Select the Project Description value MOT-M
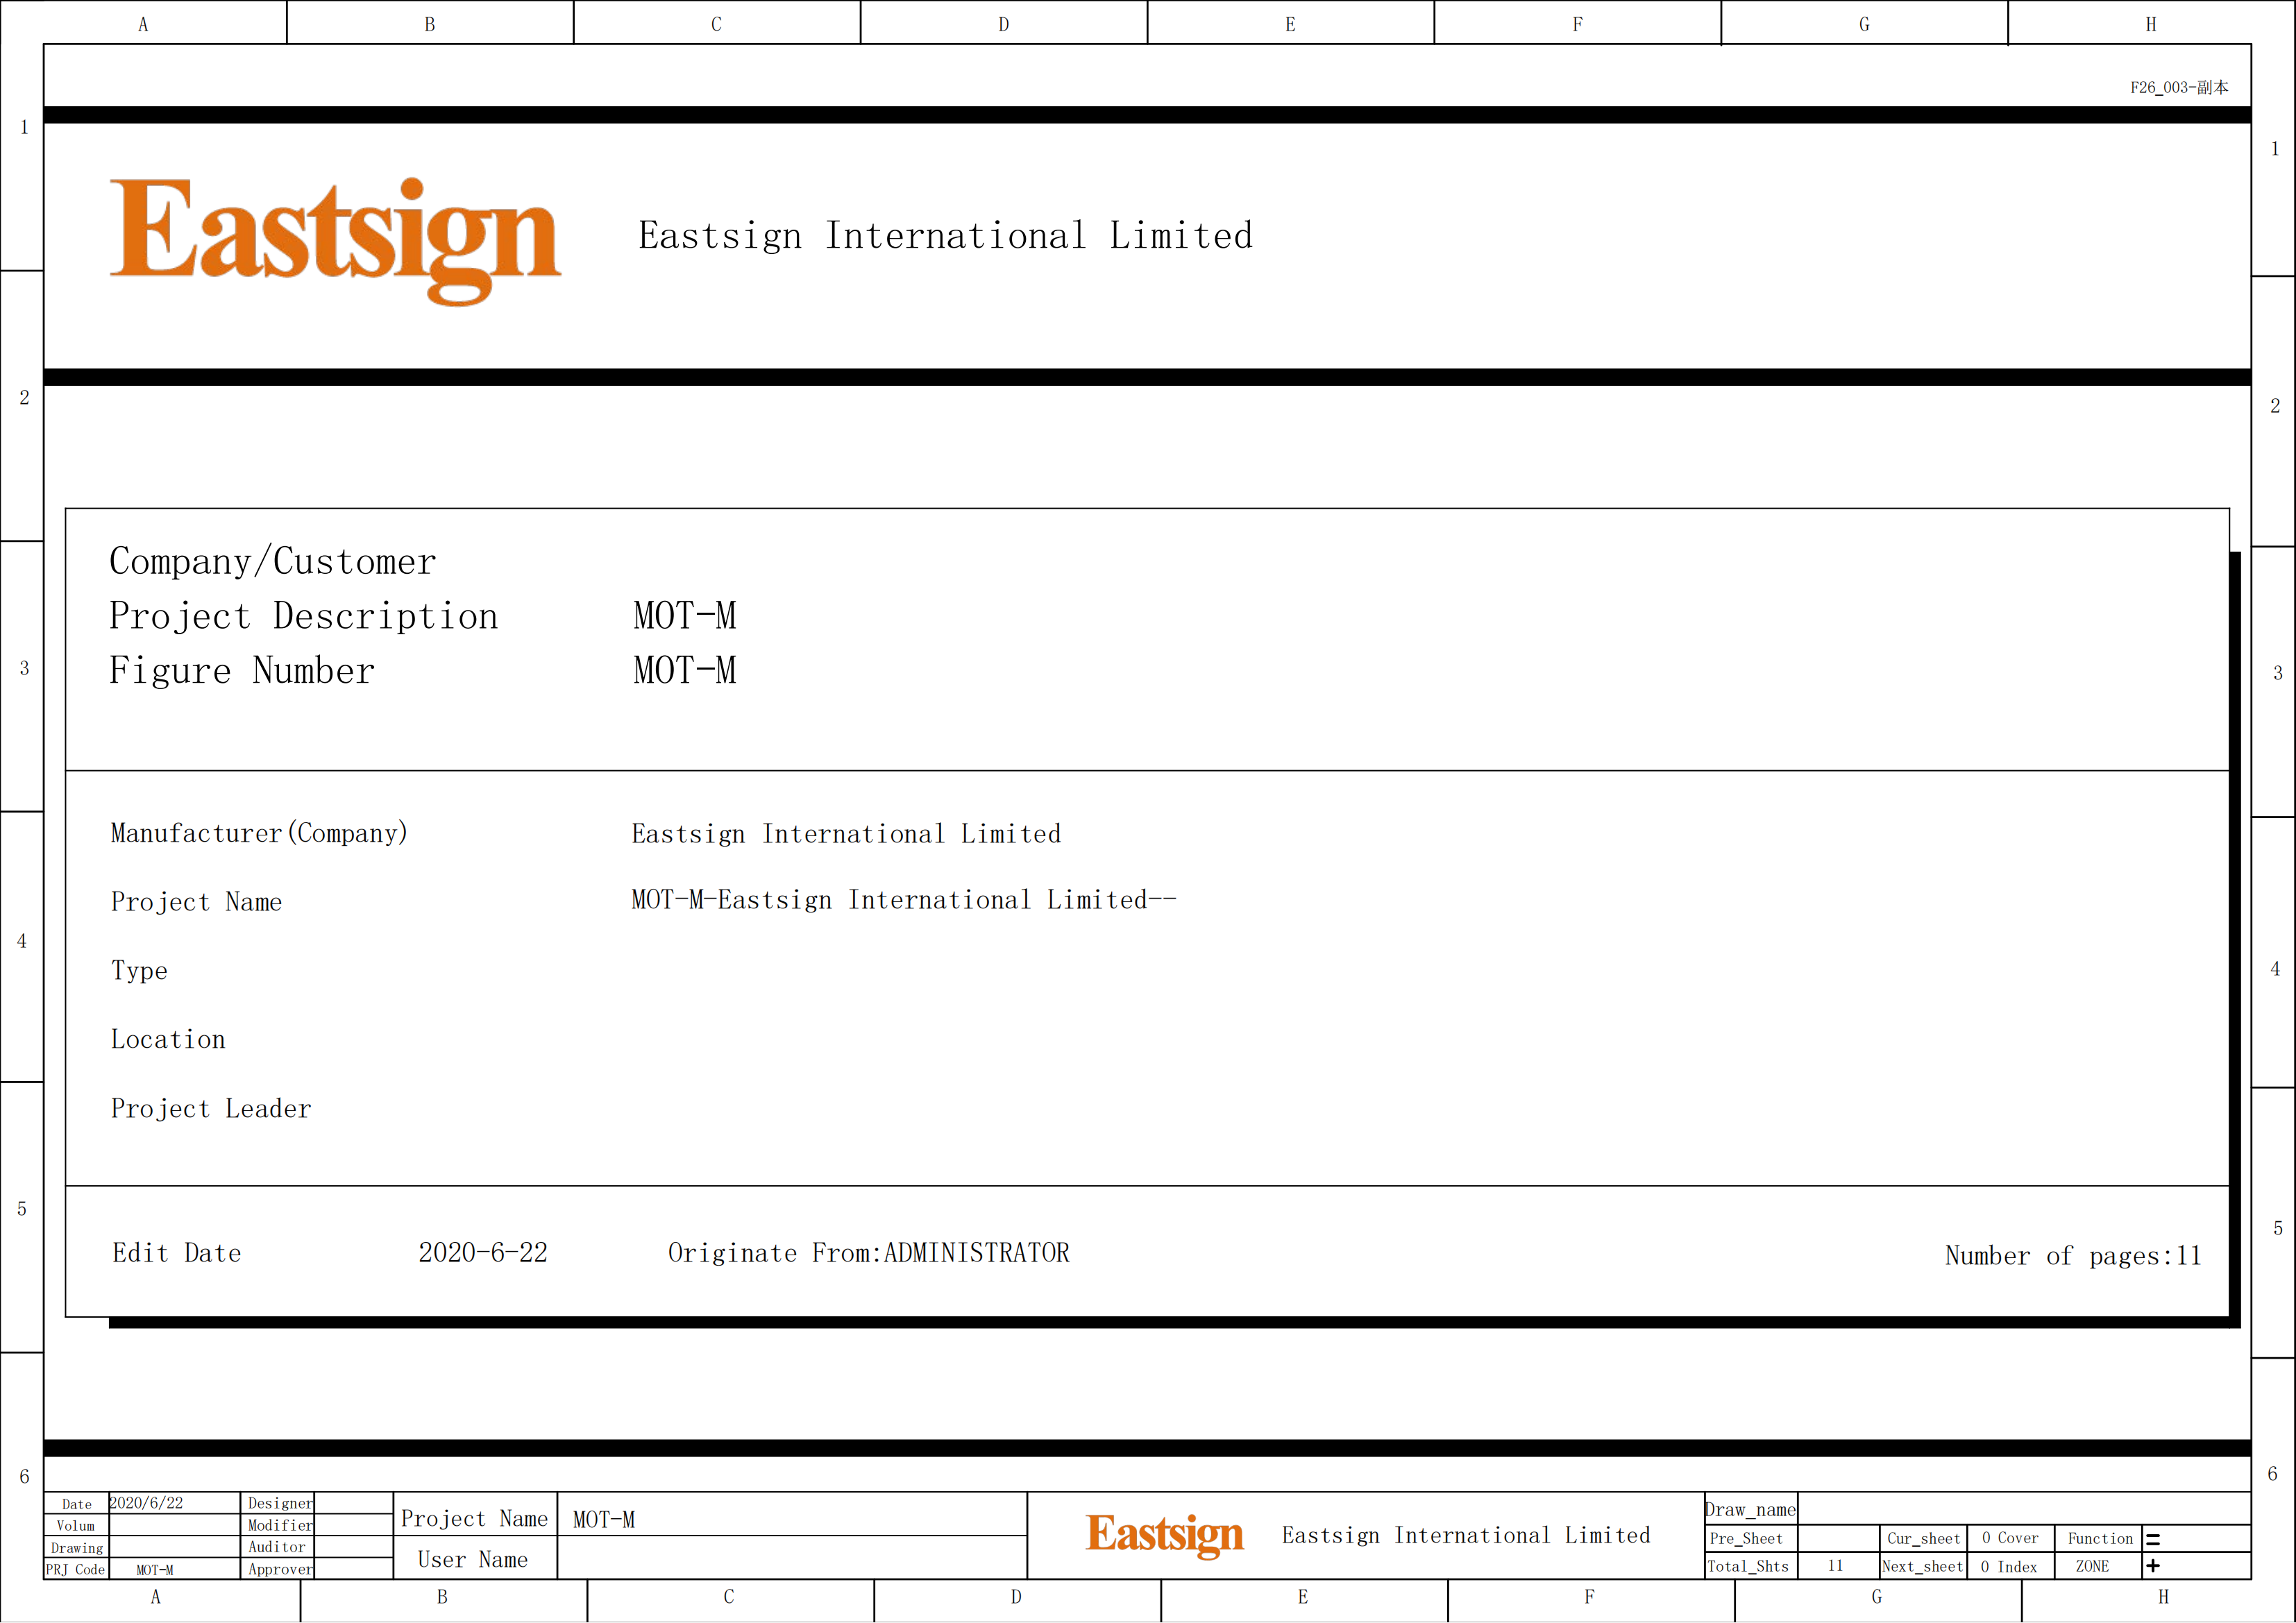The width and height of the screenshot is (2296, 1623). tap(685, 616)
